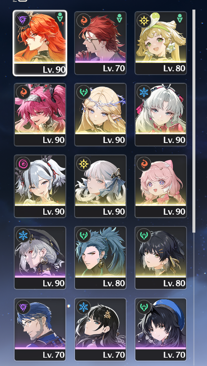This screenshot has height=366, width=207.
Task: Click the blue snowflake icon on silver-haired ribbon girl
Action: point(144,92)
